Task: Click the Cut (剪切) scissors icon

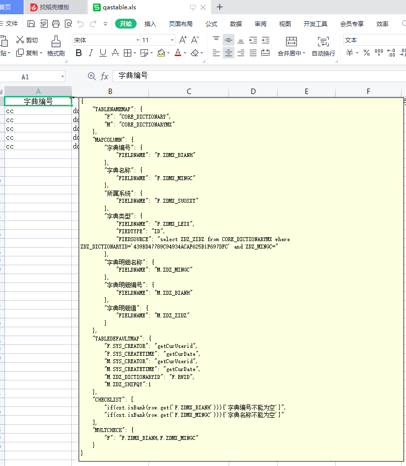Action: tap(20, 40)
